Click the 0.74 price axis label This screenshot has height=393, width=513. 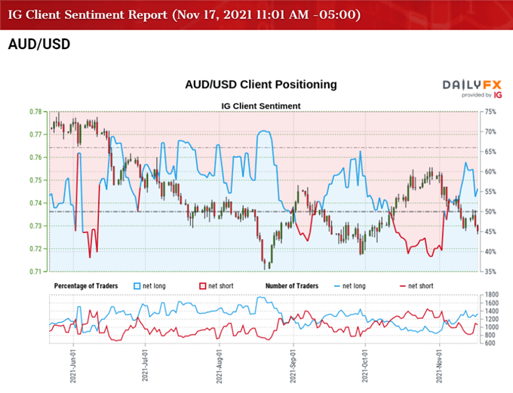35,203
